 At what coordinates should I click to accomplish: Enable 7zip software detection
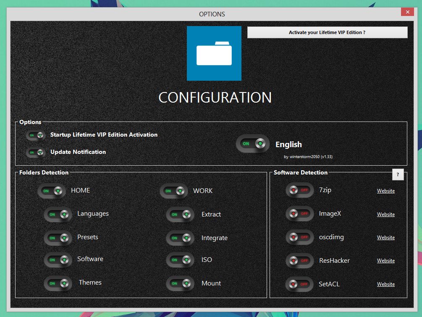299,190
